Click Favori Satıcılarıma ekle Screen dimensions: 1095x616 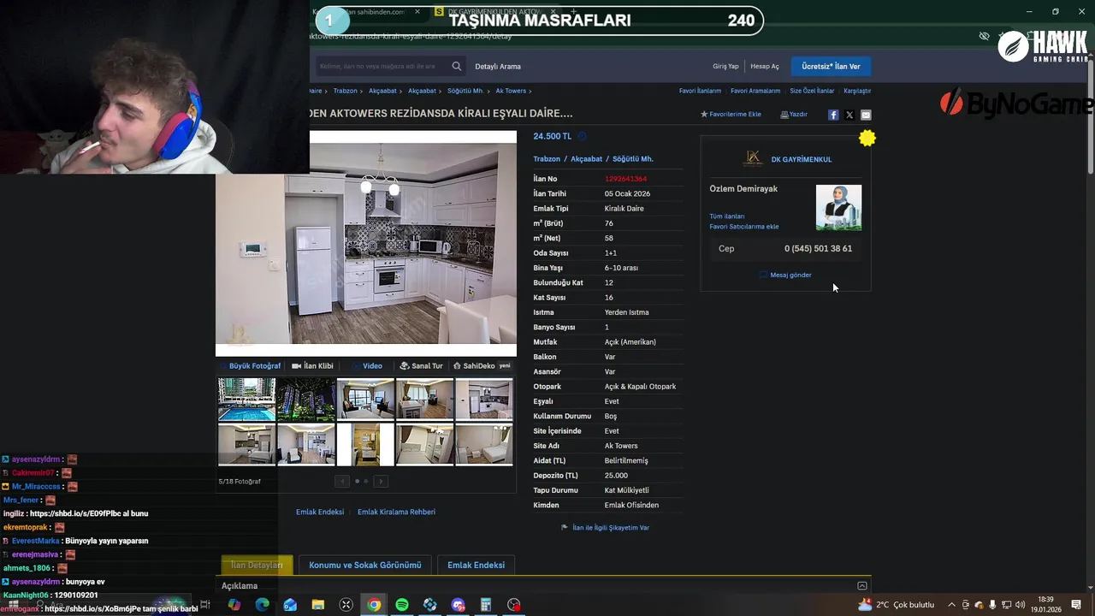pyautogui.click(x=744, y=227)
